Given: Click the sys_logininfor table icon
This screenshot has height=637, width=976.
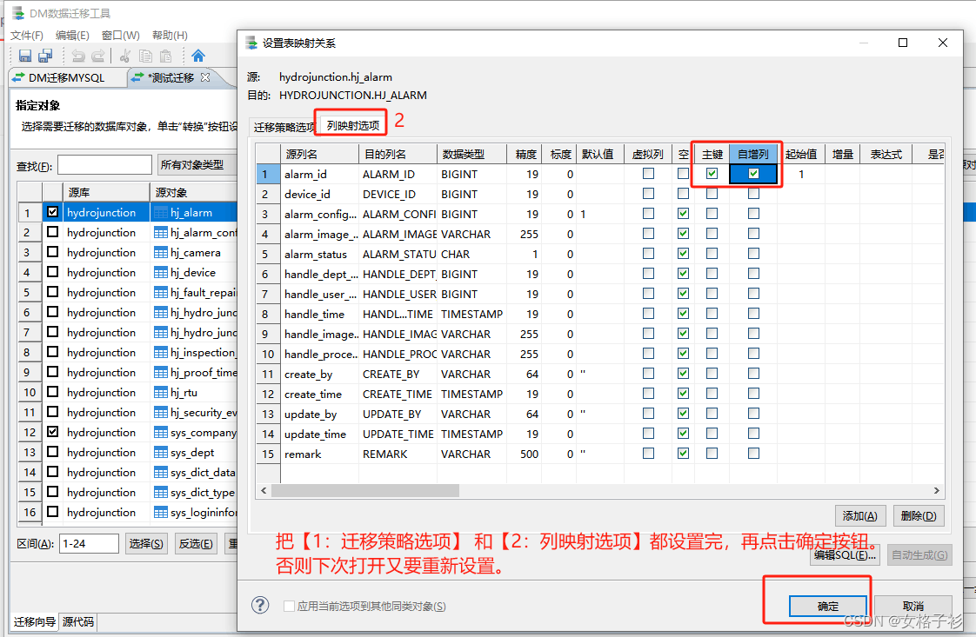Looking at the screenshot, I should pos(161,512).
